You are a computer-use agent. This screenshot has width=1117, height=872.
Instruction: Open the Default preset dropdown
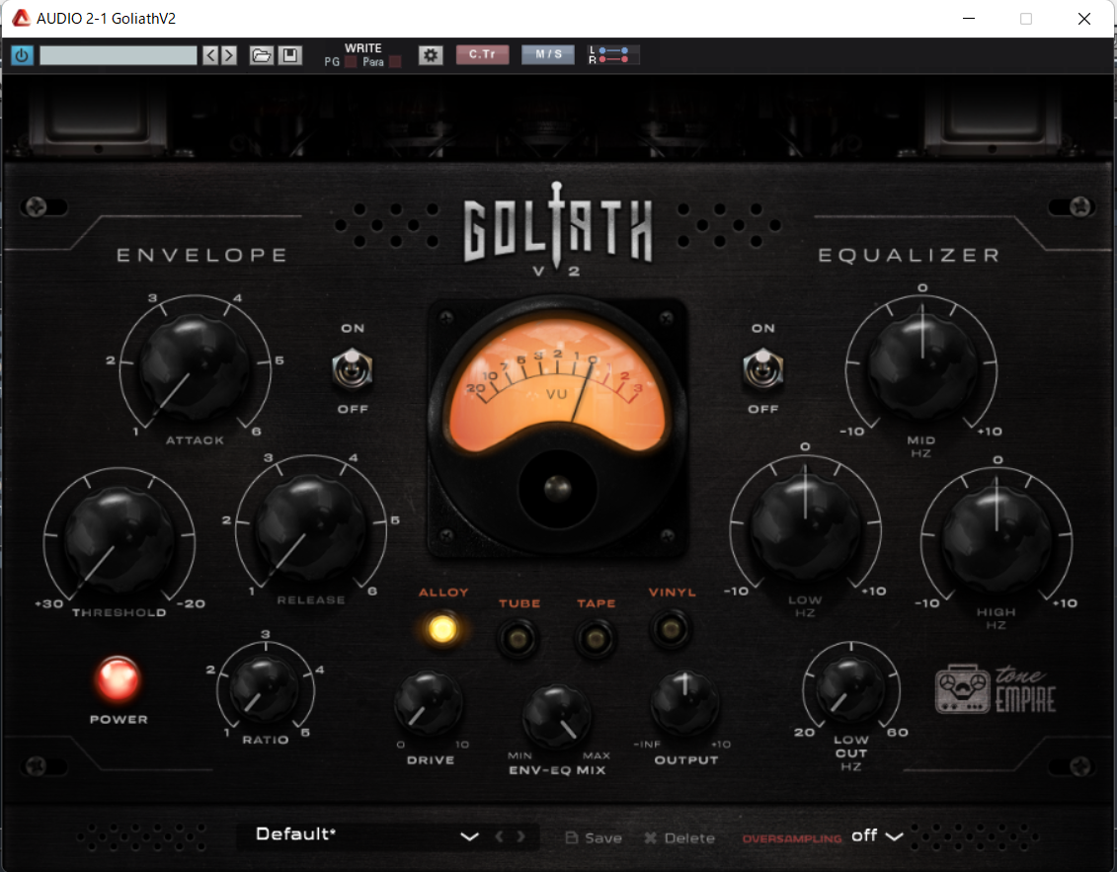tap(366, 834)
